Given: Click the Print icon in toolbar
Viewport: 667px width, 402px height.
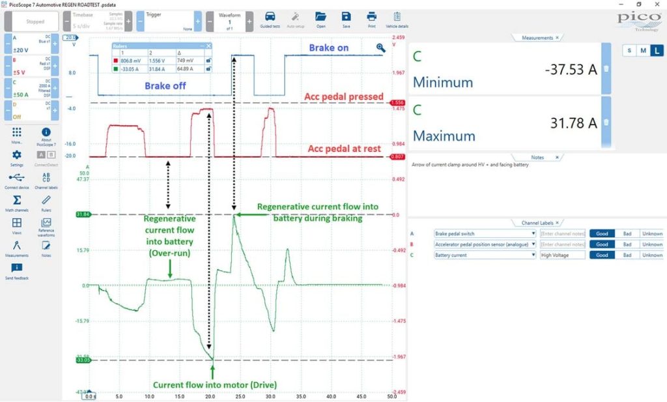Looking at the screenshot, I should (x=371, y=17).
